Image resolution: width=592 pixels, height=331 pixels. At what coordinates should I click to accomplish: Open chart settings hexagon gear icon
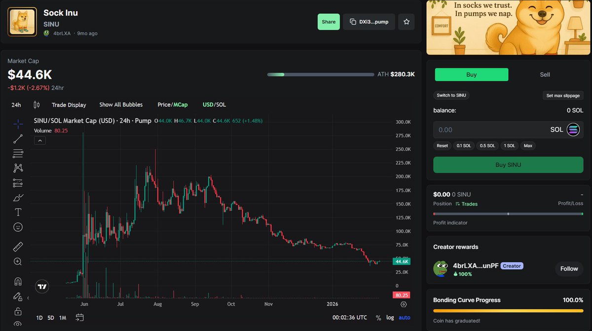point(404,305)
